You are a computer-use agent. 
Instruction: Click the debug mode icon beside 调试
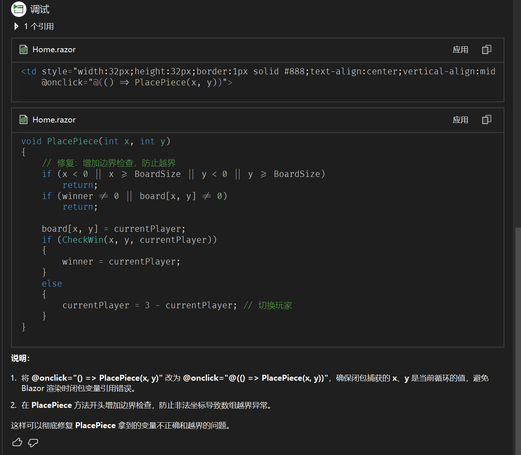tap(18, 9)
